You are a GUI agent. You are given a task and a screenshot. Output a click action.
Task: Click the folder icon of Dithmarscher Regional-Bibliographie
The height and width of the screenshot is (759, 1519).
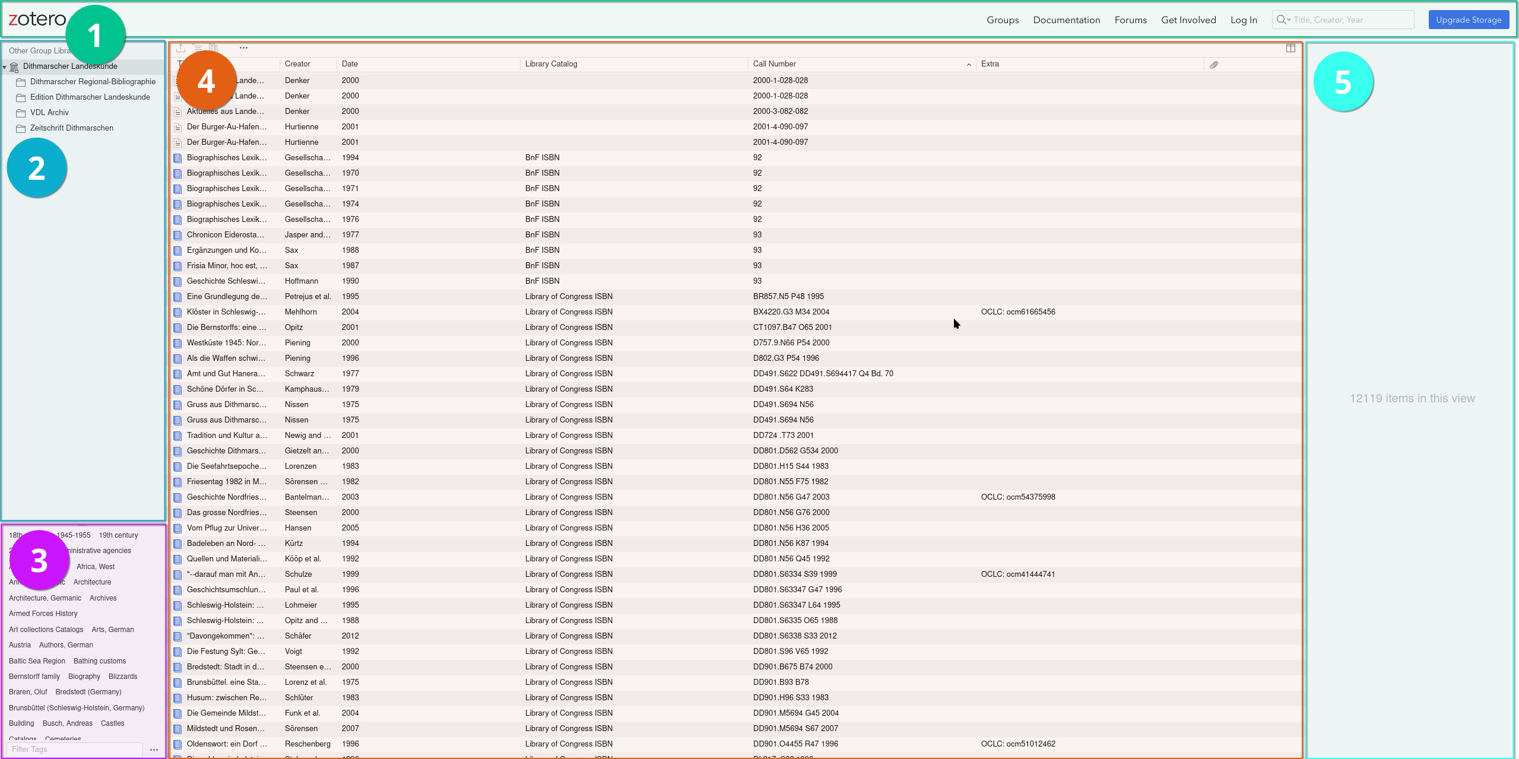(x=21, y=82)
